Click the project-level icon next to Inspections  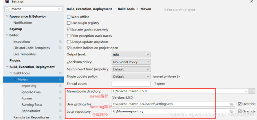pos(60,42)
